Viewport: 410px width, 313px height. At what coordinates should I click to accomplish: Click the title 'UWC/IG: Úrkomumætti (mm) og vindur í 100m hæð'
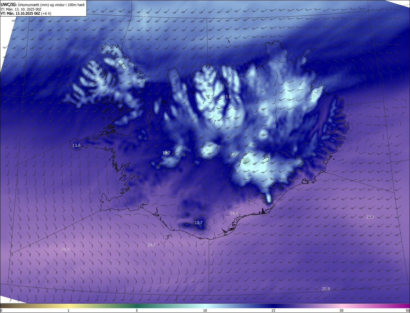click(x=43, y=4)
